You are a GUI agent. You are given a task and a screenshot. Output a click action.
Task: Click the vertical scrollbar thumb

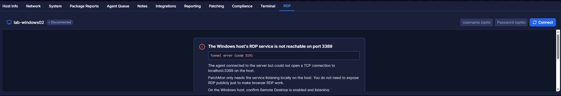click(558, 47)
